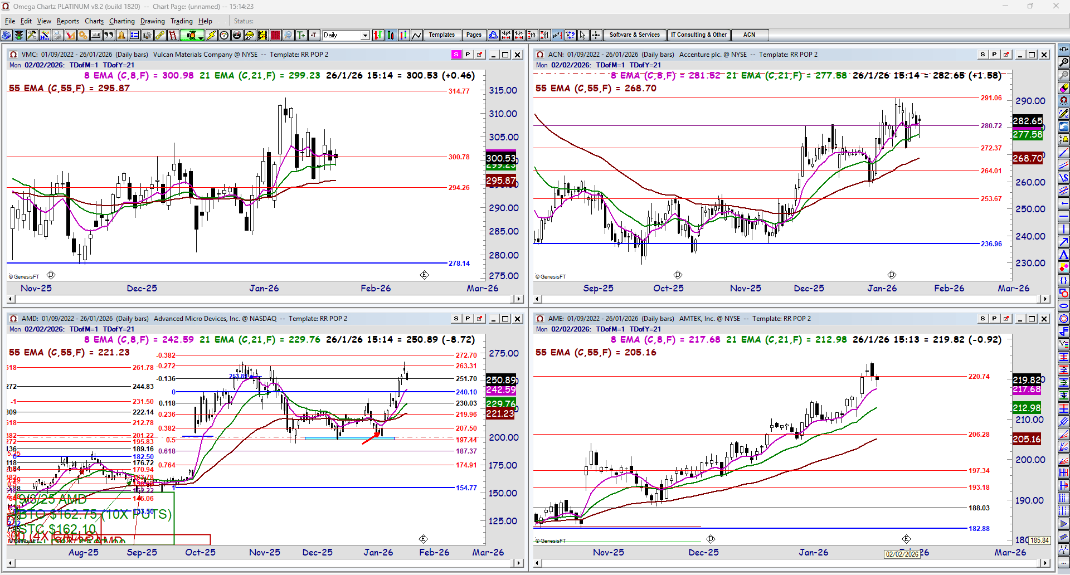
Task: Open the Help menu
Action: click(x=205, y=21)
